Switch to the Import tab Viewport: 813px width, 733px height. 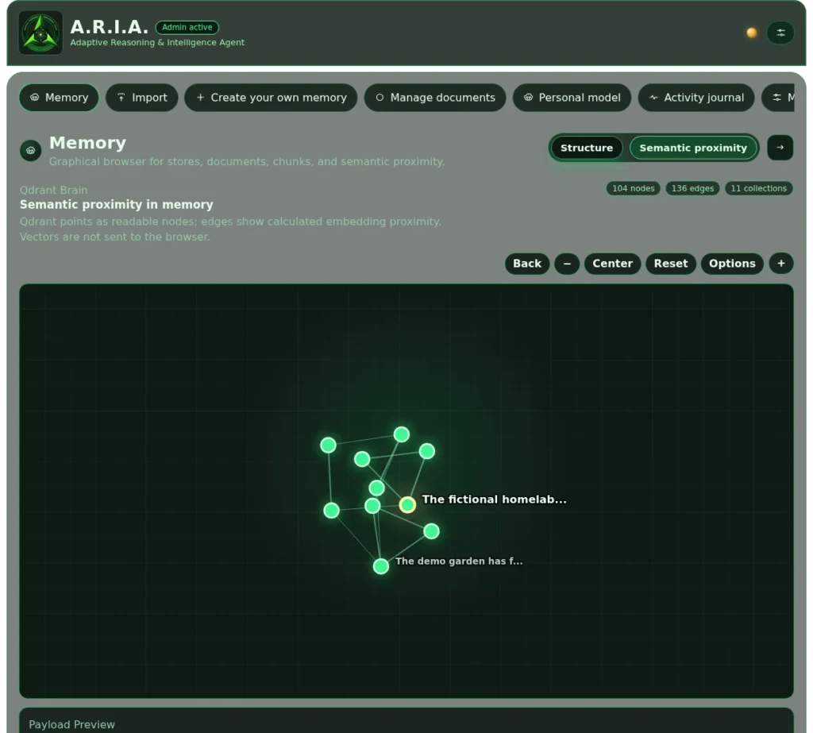[141, 98]
